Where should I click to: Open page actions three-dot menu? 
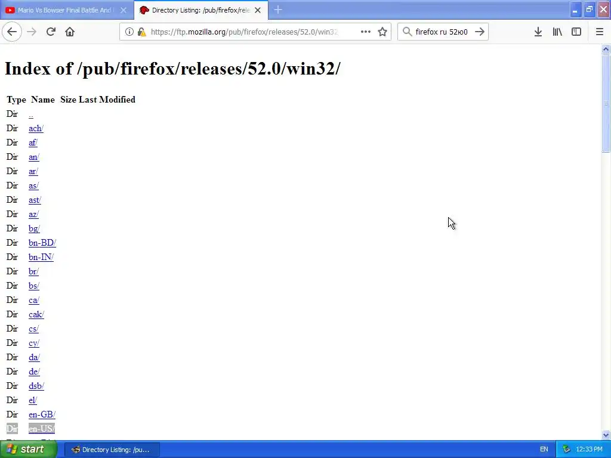click(366, 32)
